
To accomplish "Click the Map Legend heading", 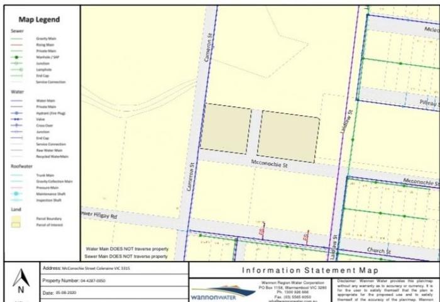I will (39, 20).
